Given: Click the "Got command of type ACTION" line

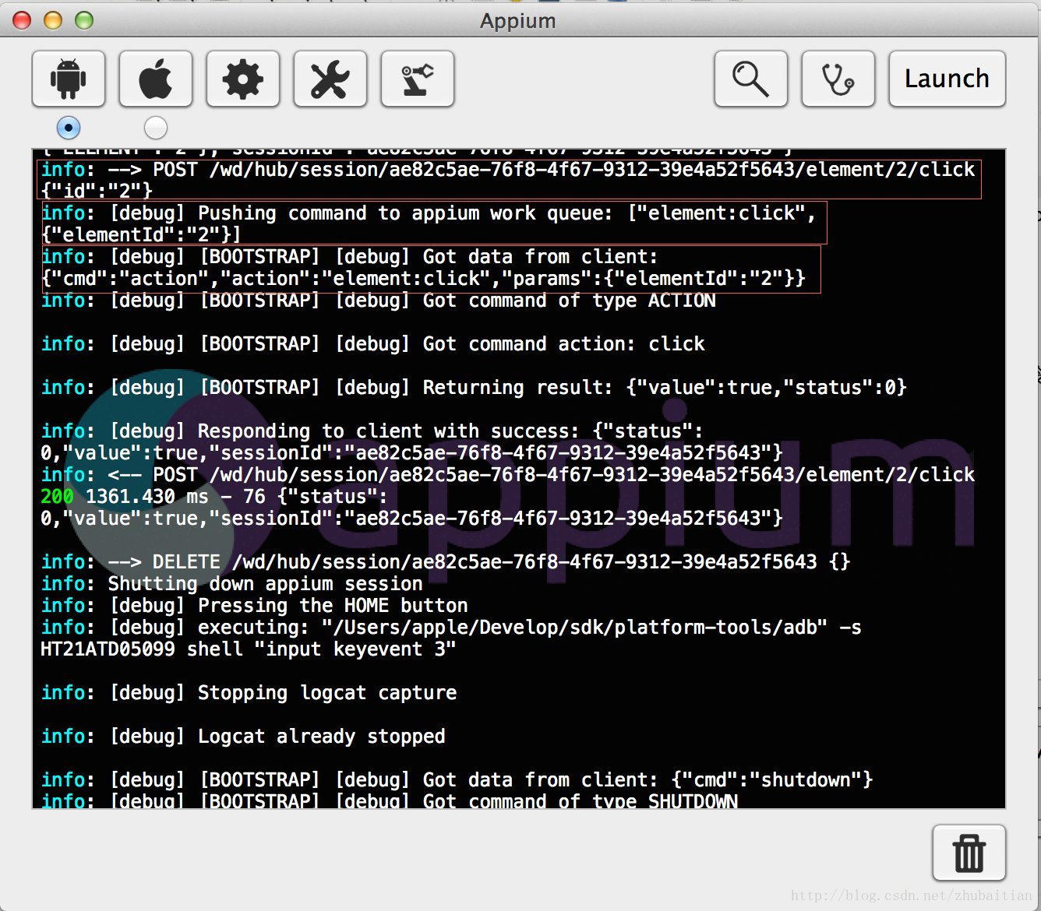Looking at the screenshot, I should point(378,301).
